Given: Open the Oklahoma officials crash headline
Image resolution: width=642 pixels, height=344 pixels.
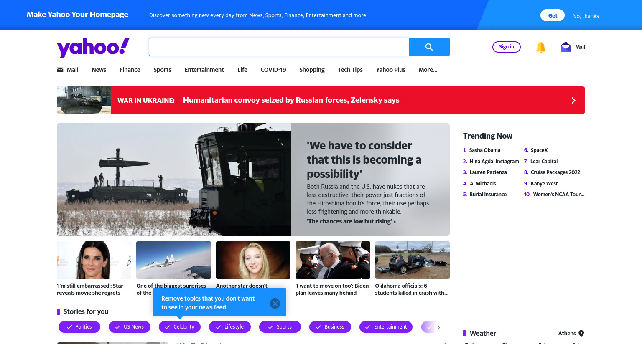Looking at the screenshot, I should click(412, 289).
